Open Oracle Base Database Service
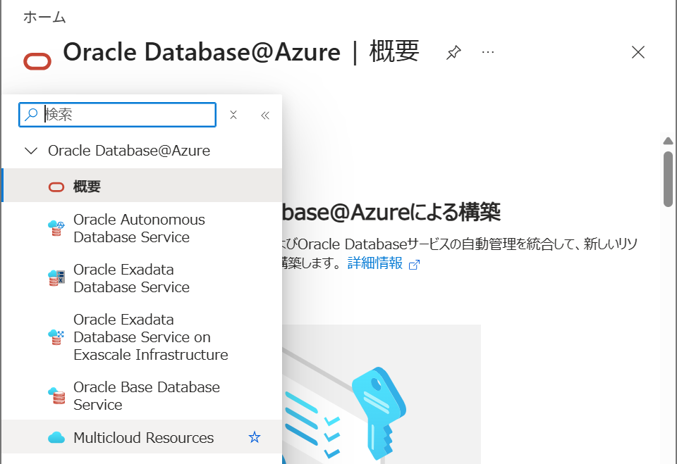677x464 pixels. click(142, 396)
